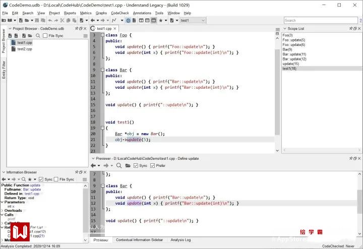Open the Entity Filter side tab
This screenshot has height=249, width=363.
(x=4, y=70)
